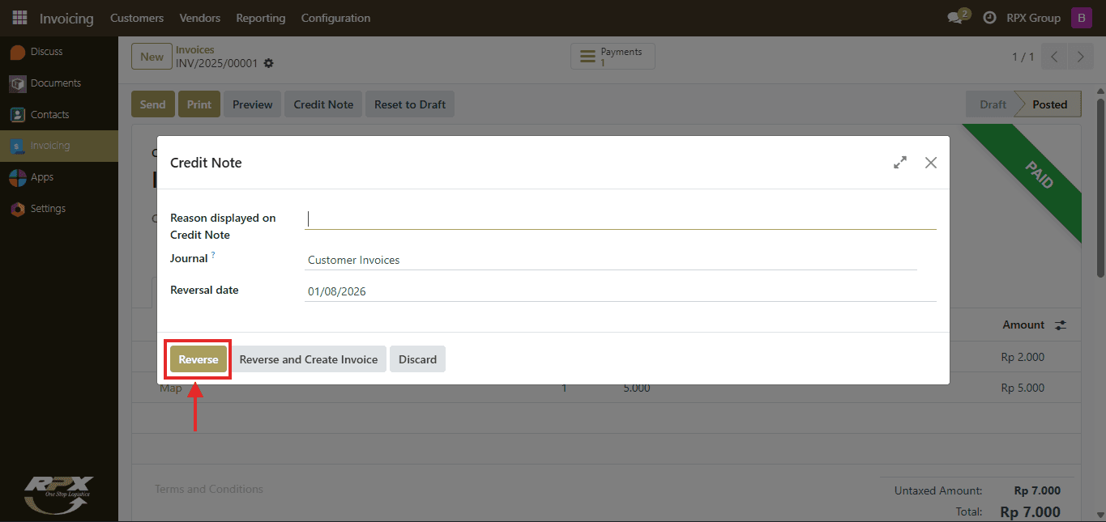
Task: Open the Reversal date field
Action: pyautogui.click(x=621, y=291)
